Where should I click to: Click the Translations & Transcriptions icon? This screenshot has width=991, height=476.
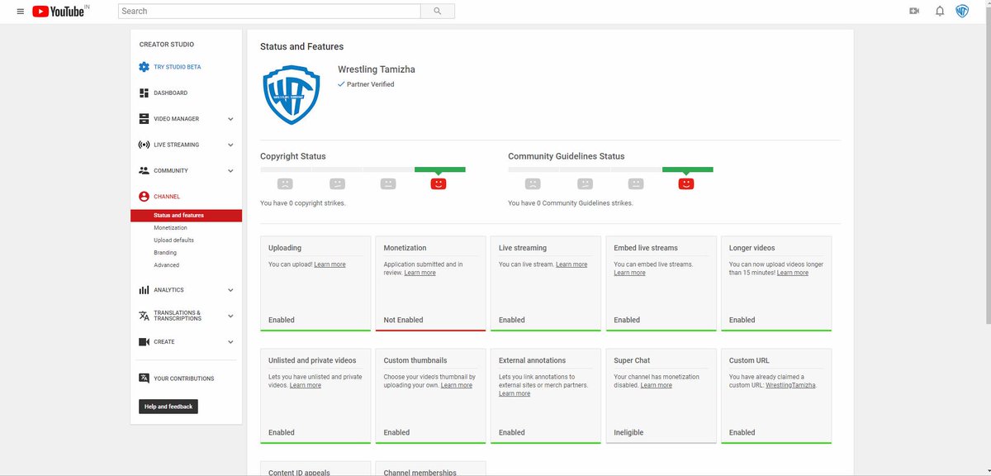[145, 316]
